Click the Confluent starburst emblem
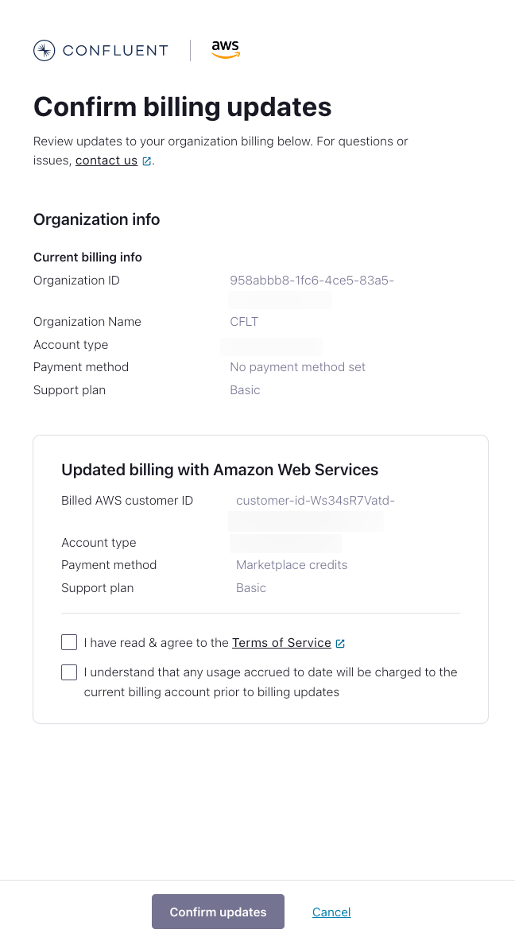Viewport: 515px width, 941px height. click(44, 50)
